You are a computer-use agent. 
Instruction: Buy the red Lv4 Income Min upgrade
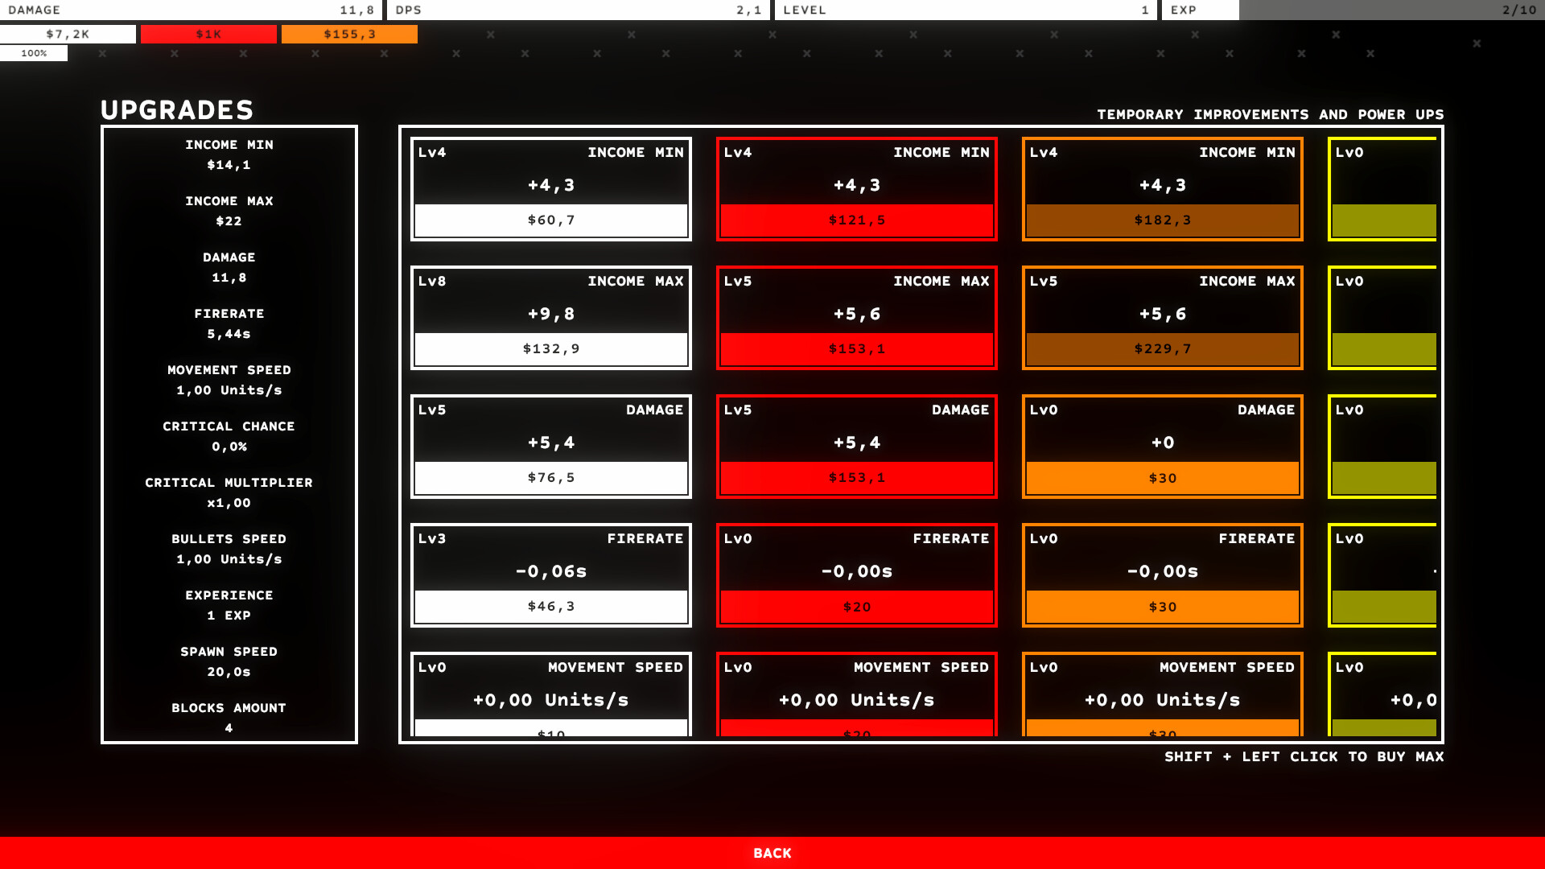pyautogui.click(x=855, y=188)
